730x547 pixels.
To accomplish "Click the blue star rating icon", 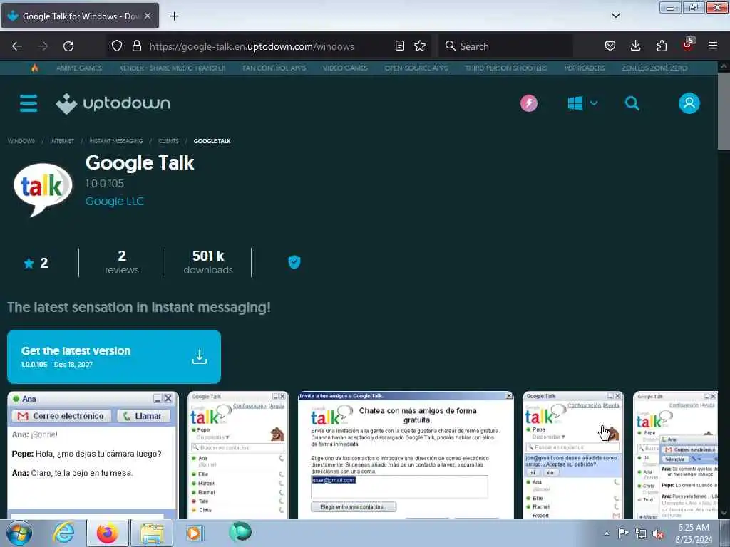I will [x=29, y=264].
